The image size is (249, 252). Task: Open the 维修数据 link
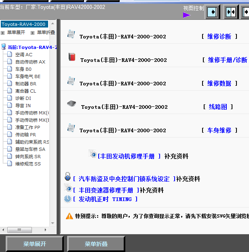point(219,83)
